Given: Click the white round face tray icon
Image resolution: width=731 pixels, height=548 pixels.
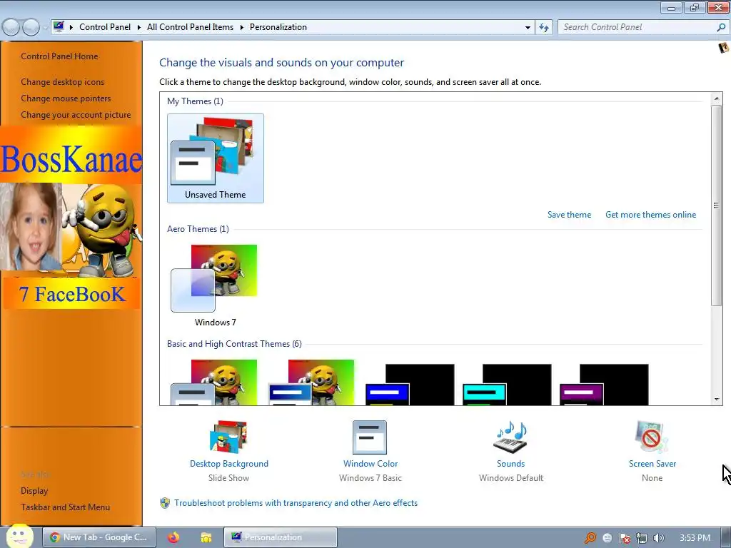Looking at the screenshot, I should pyautogui.click(x=608, y=538).
